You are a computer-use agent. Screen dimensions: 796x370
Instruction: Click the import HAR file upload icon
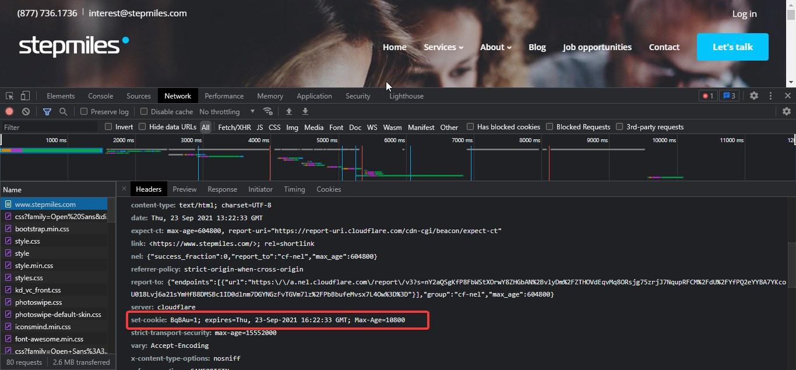(x=288, y=111)
